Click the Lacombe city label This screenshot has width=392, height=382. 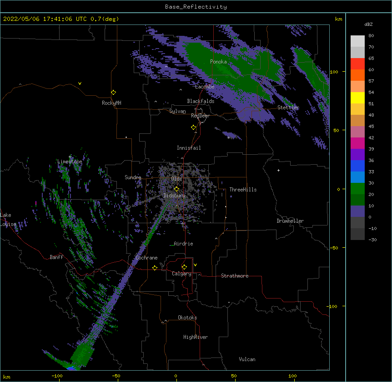(x=205, y=87)
